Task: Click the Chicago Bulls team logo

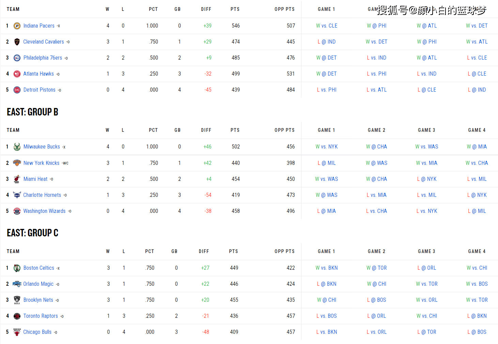Action: [x=17, y=332]
